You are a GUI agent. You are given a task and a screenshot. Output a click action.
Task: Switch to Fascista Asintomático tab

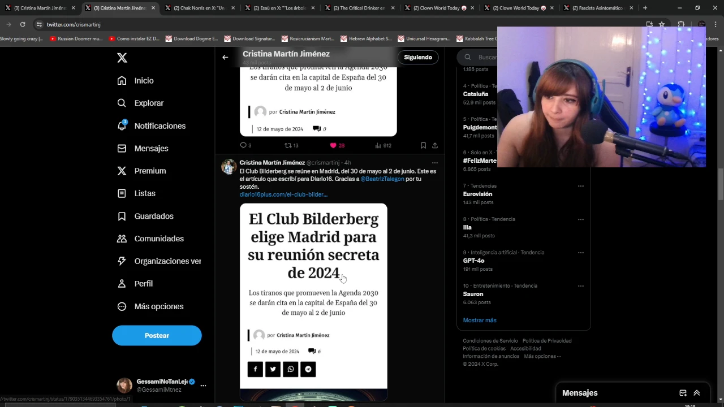point(598,8)
